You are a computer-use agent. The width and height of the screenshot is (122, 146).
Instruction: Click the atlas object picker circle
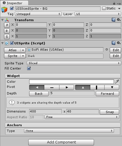click(x=107, y=50)
